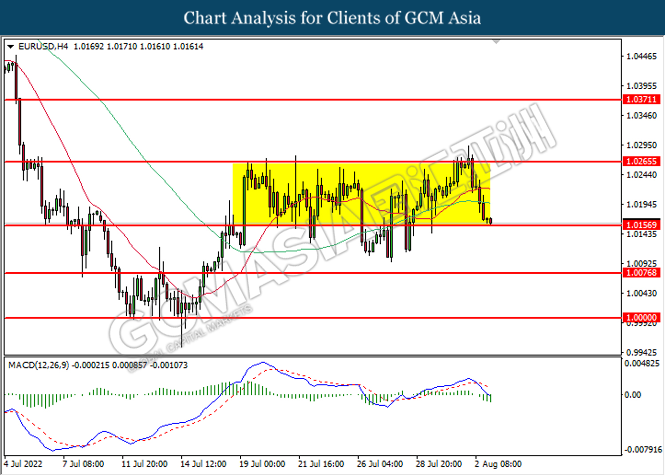
Task: Select the 28 Jul 20:00 time label
Action: pyautogui.click(x=439, y=464)
